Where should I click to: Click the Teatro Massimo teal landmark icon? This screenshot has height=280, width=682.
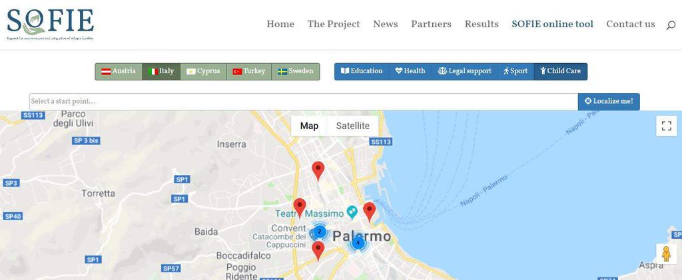pos(352,213)
